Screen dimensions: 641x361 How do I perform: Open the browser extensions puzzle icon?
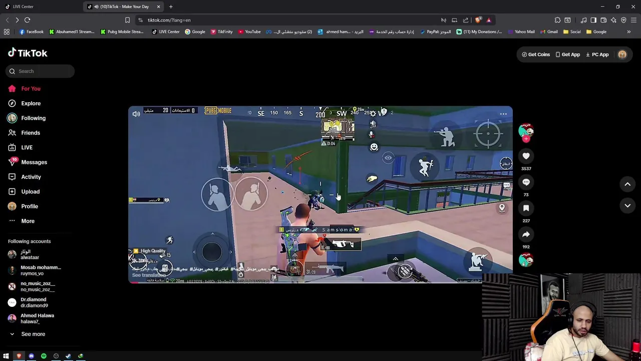[557, 20]
